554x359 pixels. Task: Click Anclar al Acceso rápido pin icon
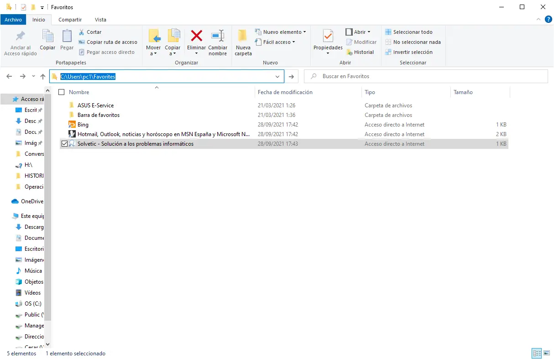pos(21,36)
